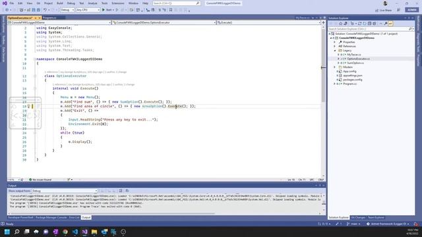The width and height of the screenshot is (422, 237).
Task: Click the ADMIN badge button
Action: point(411,10)
